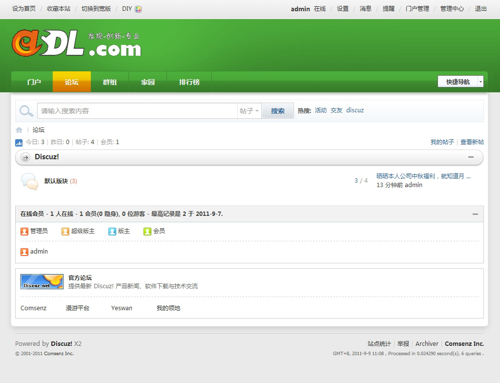Open the 家园 navigation tab
Image resolution: width=500 pixels, height=383 pixels.
tap(147, 82)
